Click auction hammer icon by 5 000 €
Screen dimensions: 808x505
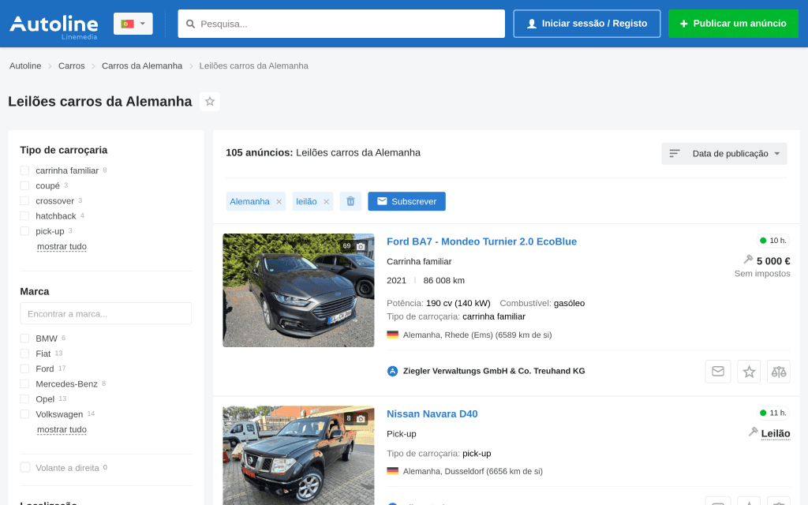pyautogui.click(x=748, y=259)
